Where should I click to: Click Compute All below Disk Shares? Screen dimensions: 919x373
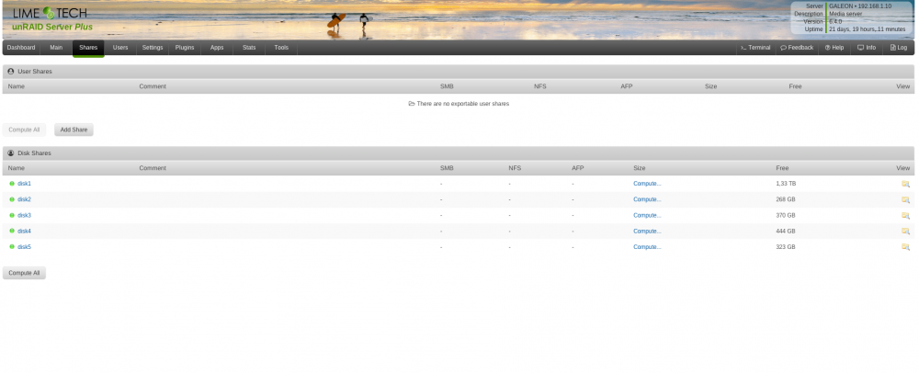(24, 273)
